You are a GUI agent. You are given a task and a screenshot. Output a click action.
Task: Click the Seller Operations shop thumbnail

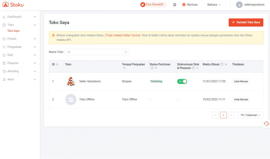(x=71, y=81)
